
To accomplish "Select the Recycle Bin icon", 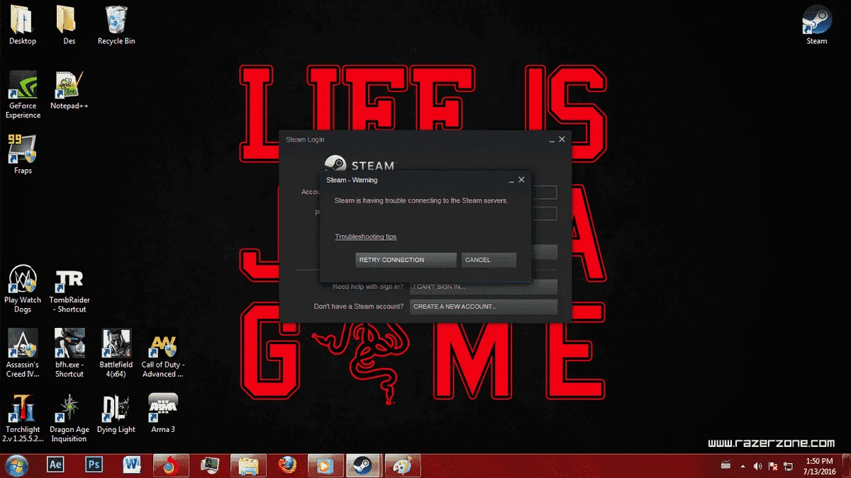I will coord(116,25).
